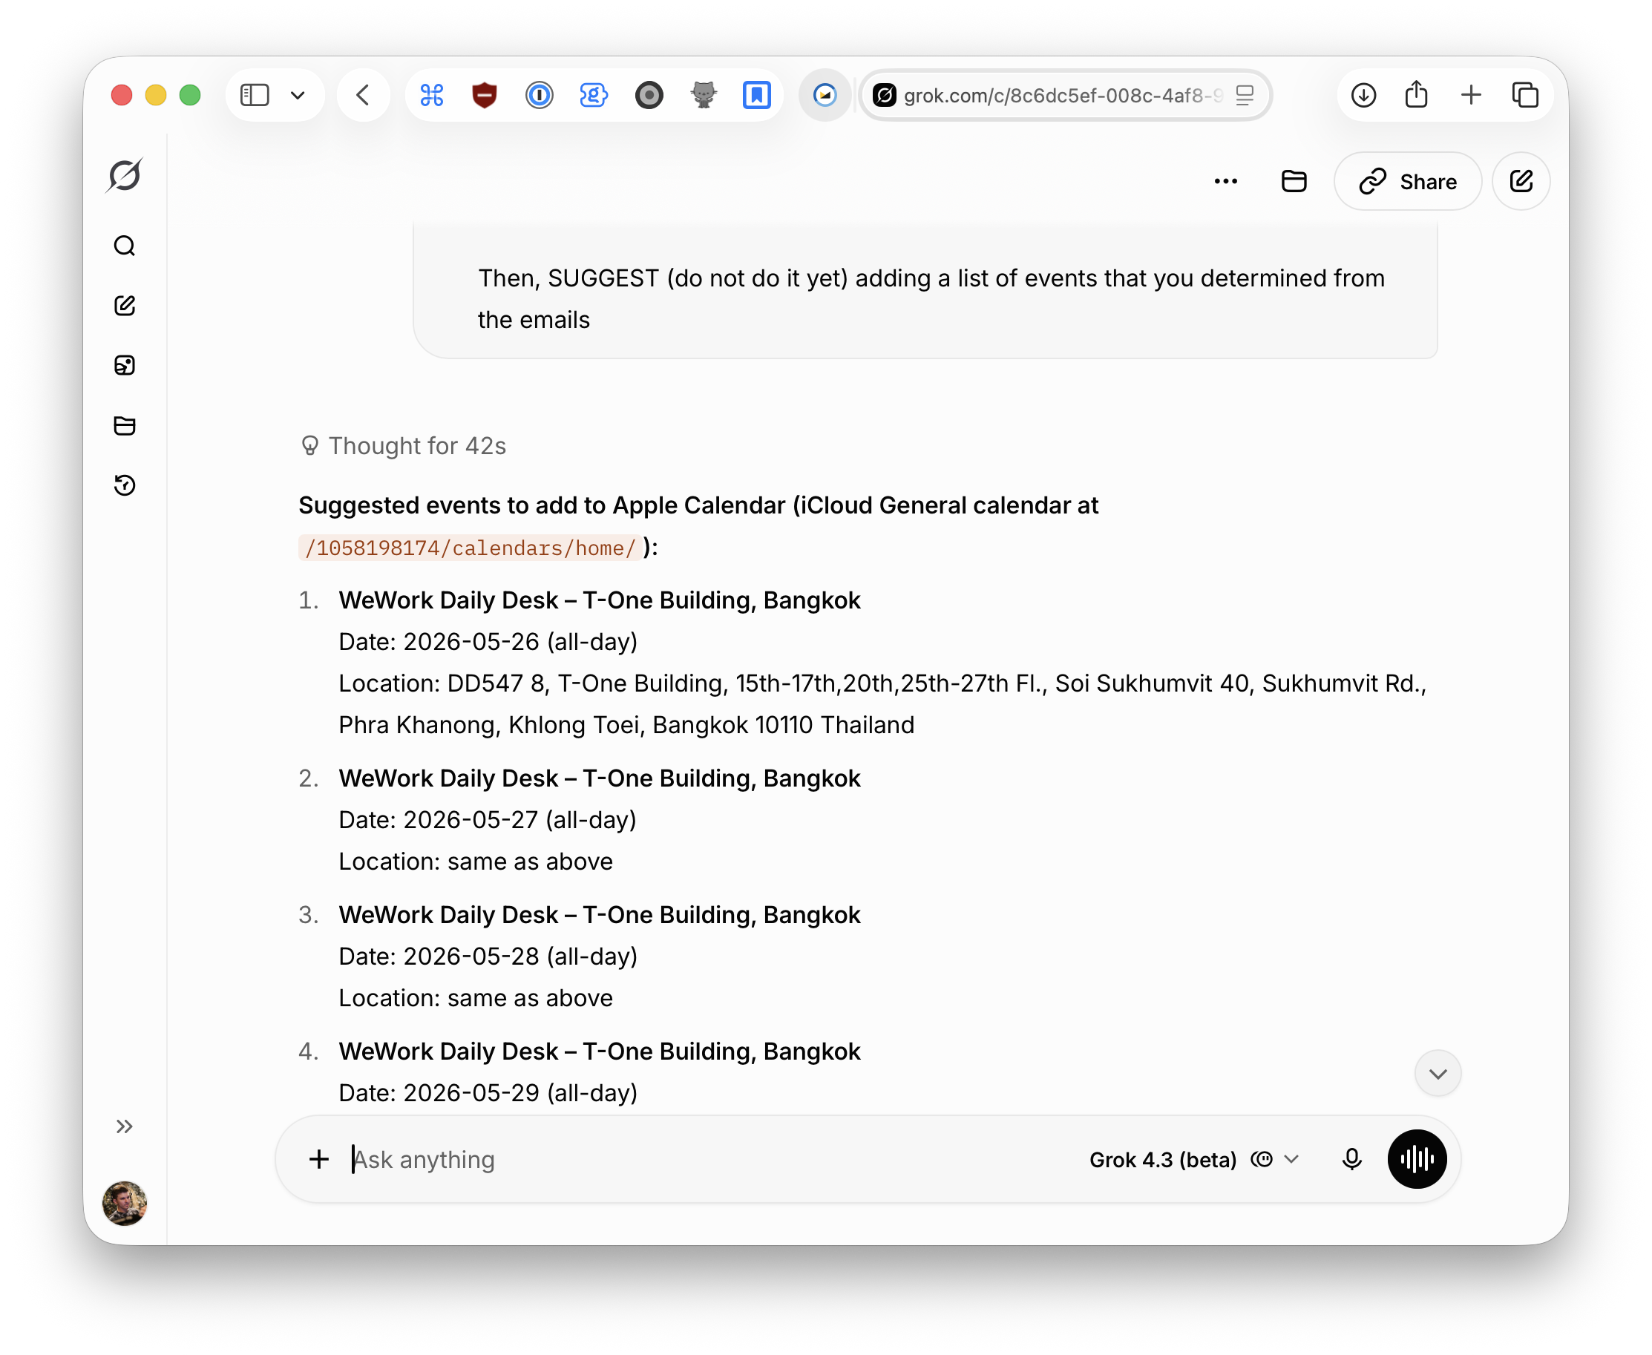
Task: Click the calendar path '/1058198174/calendars/home/'
Action: click(x=470, y=548)
